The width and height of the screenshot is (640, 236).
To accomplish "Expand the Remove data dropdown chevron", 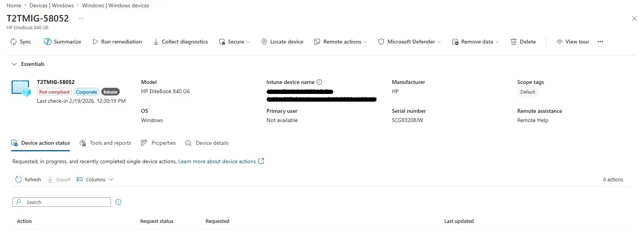I will click(497, 42).
